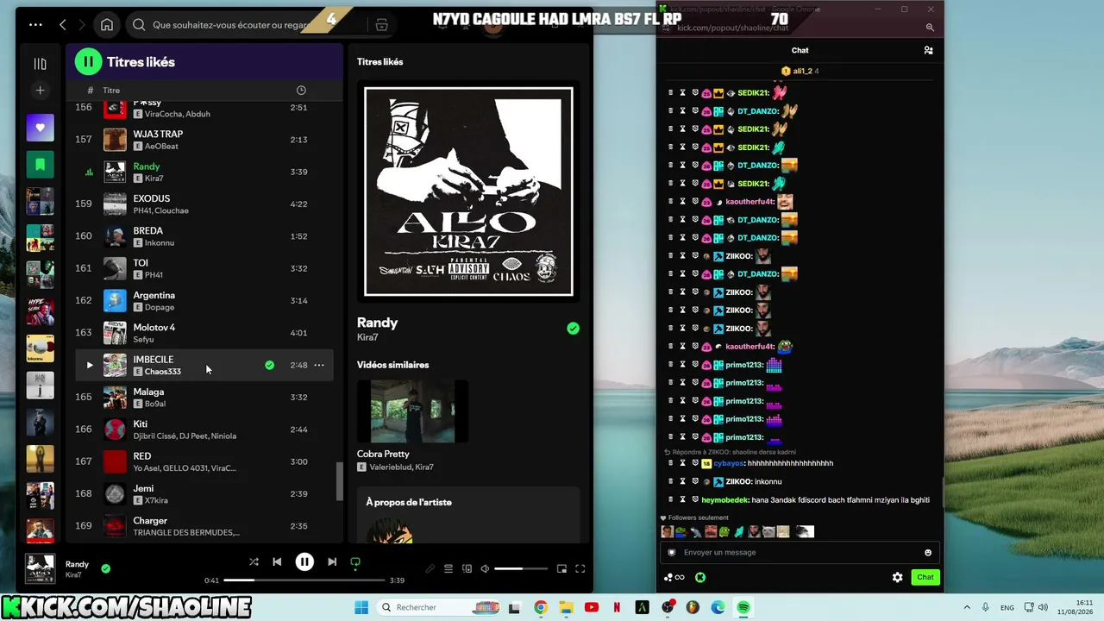
Task: Open the playback queue
Action: click(448, 569)
